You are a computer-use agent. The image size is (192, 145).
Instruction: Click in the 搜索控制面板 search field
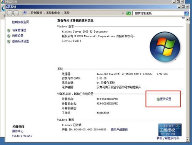click(x=158, y=13)
